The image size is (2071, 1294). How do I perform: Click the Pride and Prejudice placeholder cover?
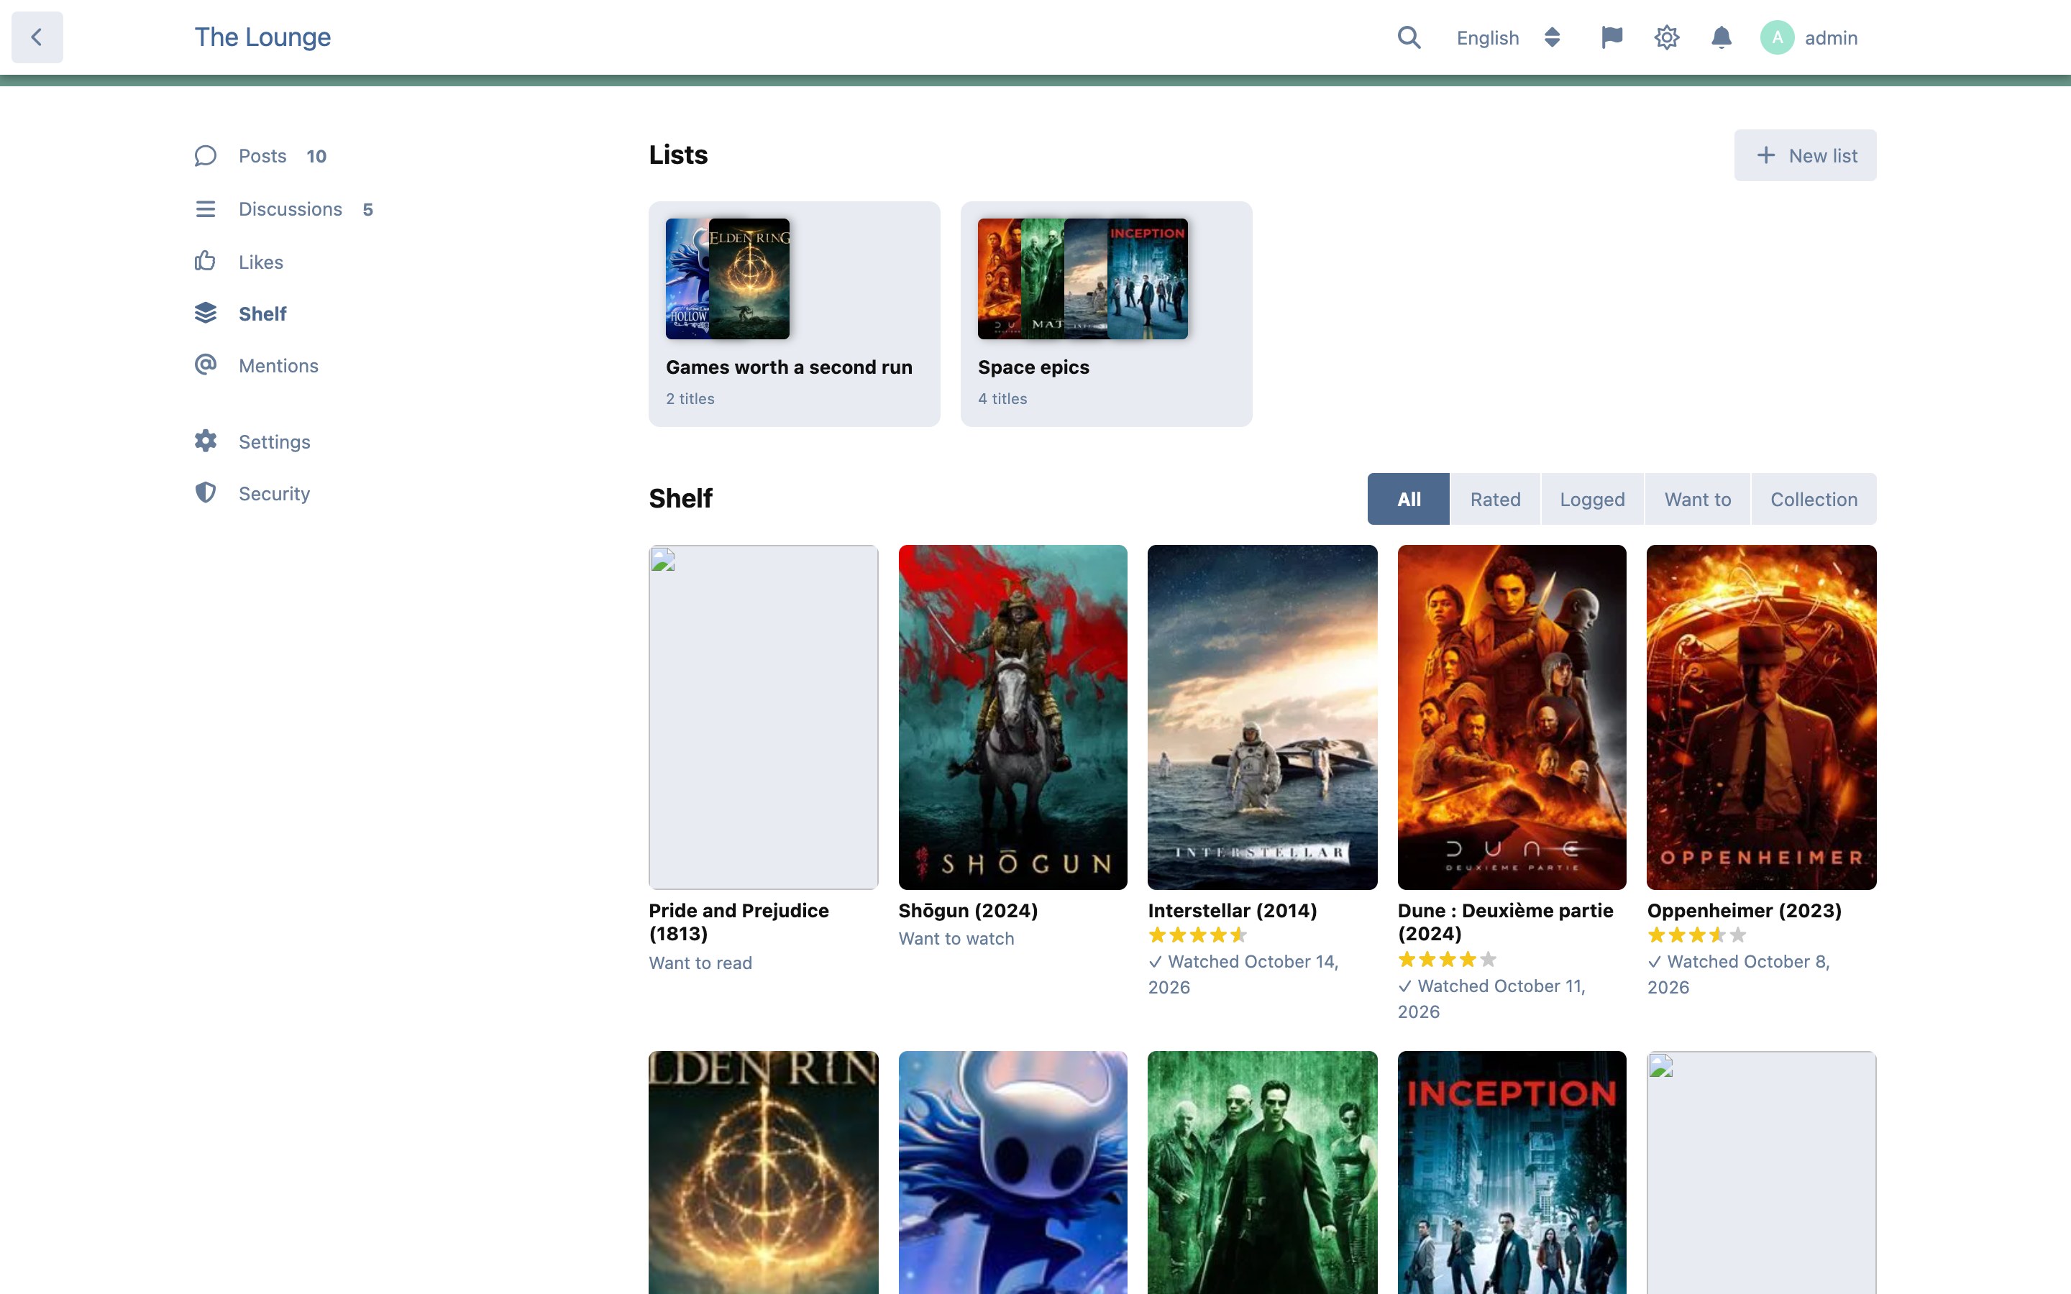764,717
